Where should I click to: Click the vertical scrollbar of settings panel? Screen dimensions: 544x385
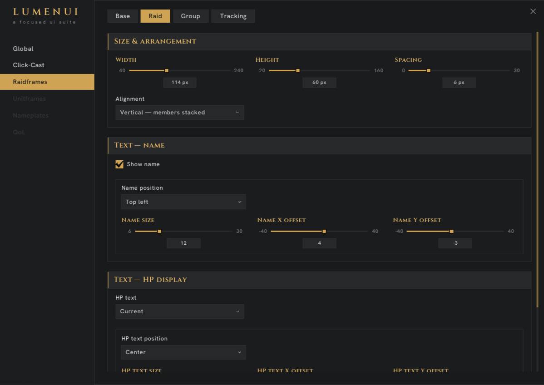537,169
